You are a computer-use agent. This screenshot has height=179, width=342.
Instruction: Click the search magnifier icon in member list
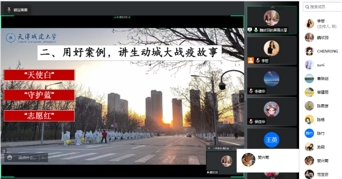[307, 7]
